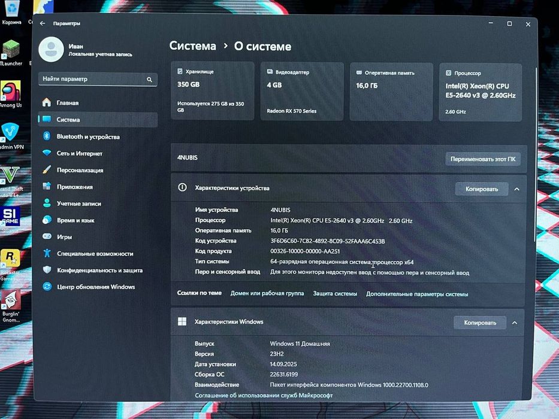
Task: Open the SIGame desktop shortcut
Action: point(10,219)
